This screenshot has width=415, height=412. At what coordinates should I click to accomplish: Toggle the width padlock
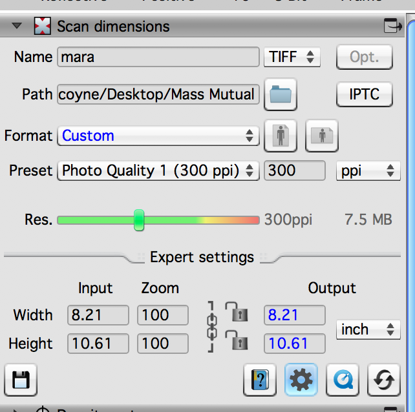(237, 313)
